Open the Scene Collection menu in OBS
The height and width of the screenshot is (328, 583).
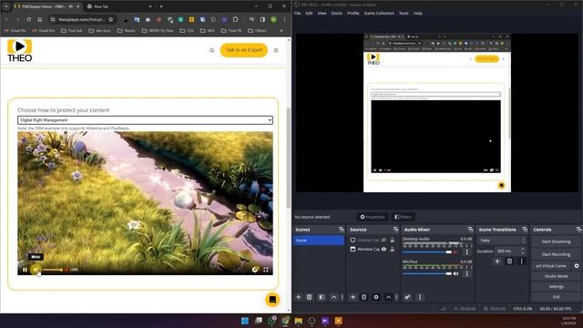point(379,13)
